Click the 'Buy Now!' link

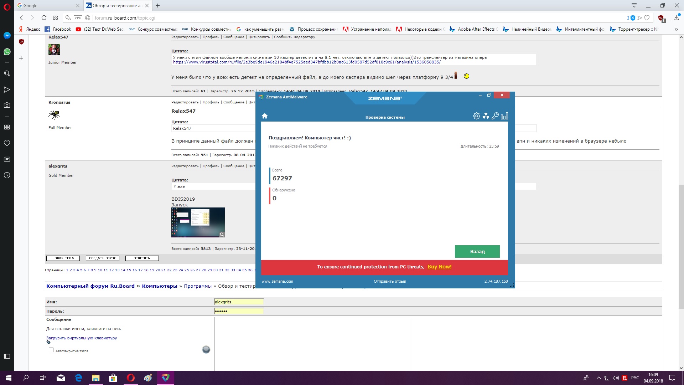(439, 267)
